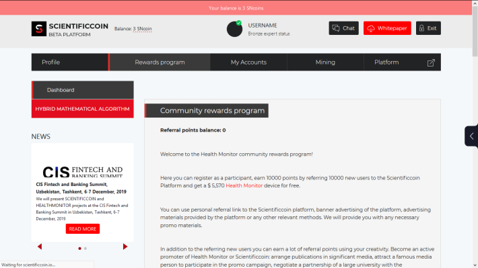Open the Platform tab
This screenshot has height=268, width=478.
pos(402,62)
